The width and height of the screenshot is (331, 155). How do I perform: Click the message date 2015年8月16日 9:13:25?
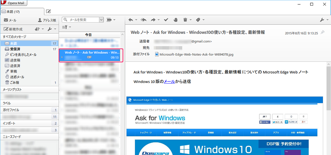tap(301, 33)
